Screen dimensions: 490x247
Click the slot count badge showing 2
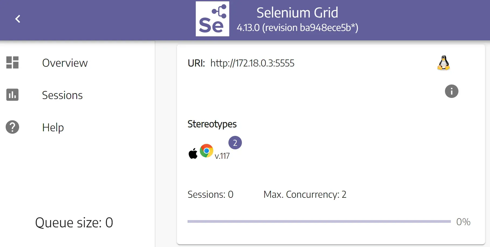tap(235, 143)
